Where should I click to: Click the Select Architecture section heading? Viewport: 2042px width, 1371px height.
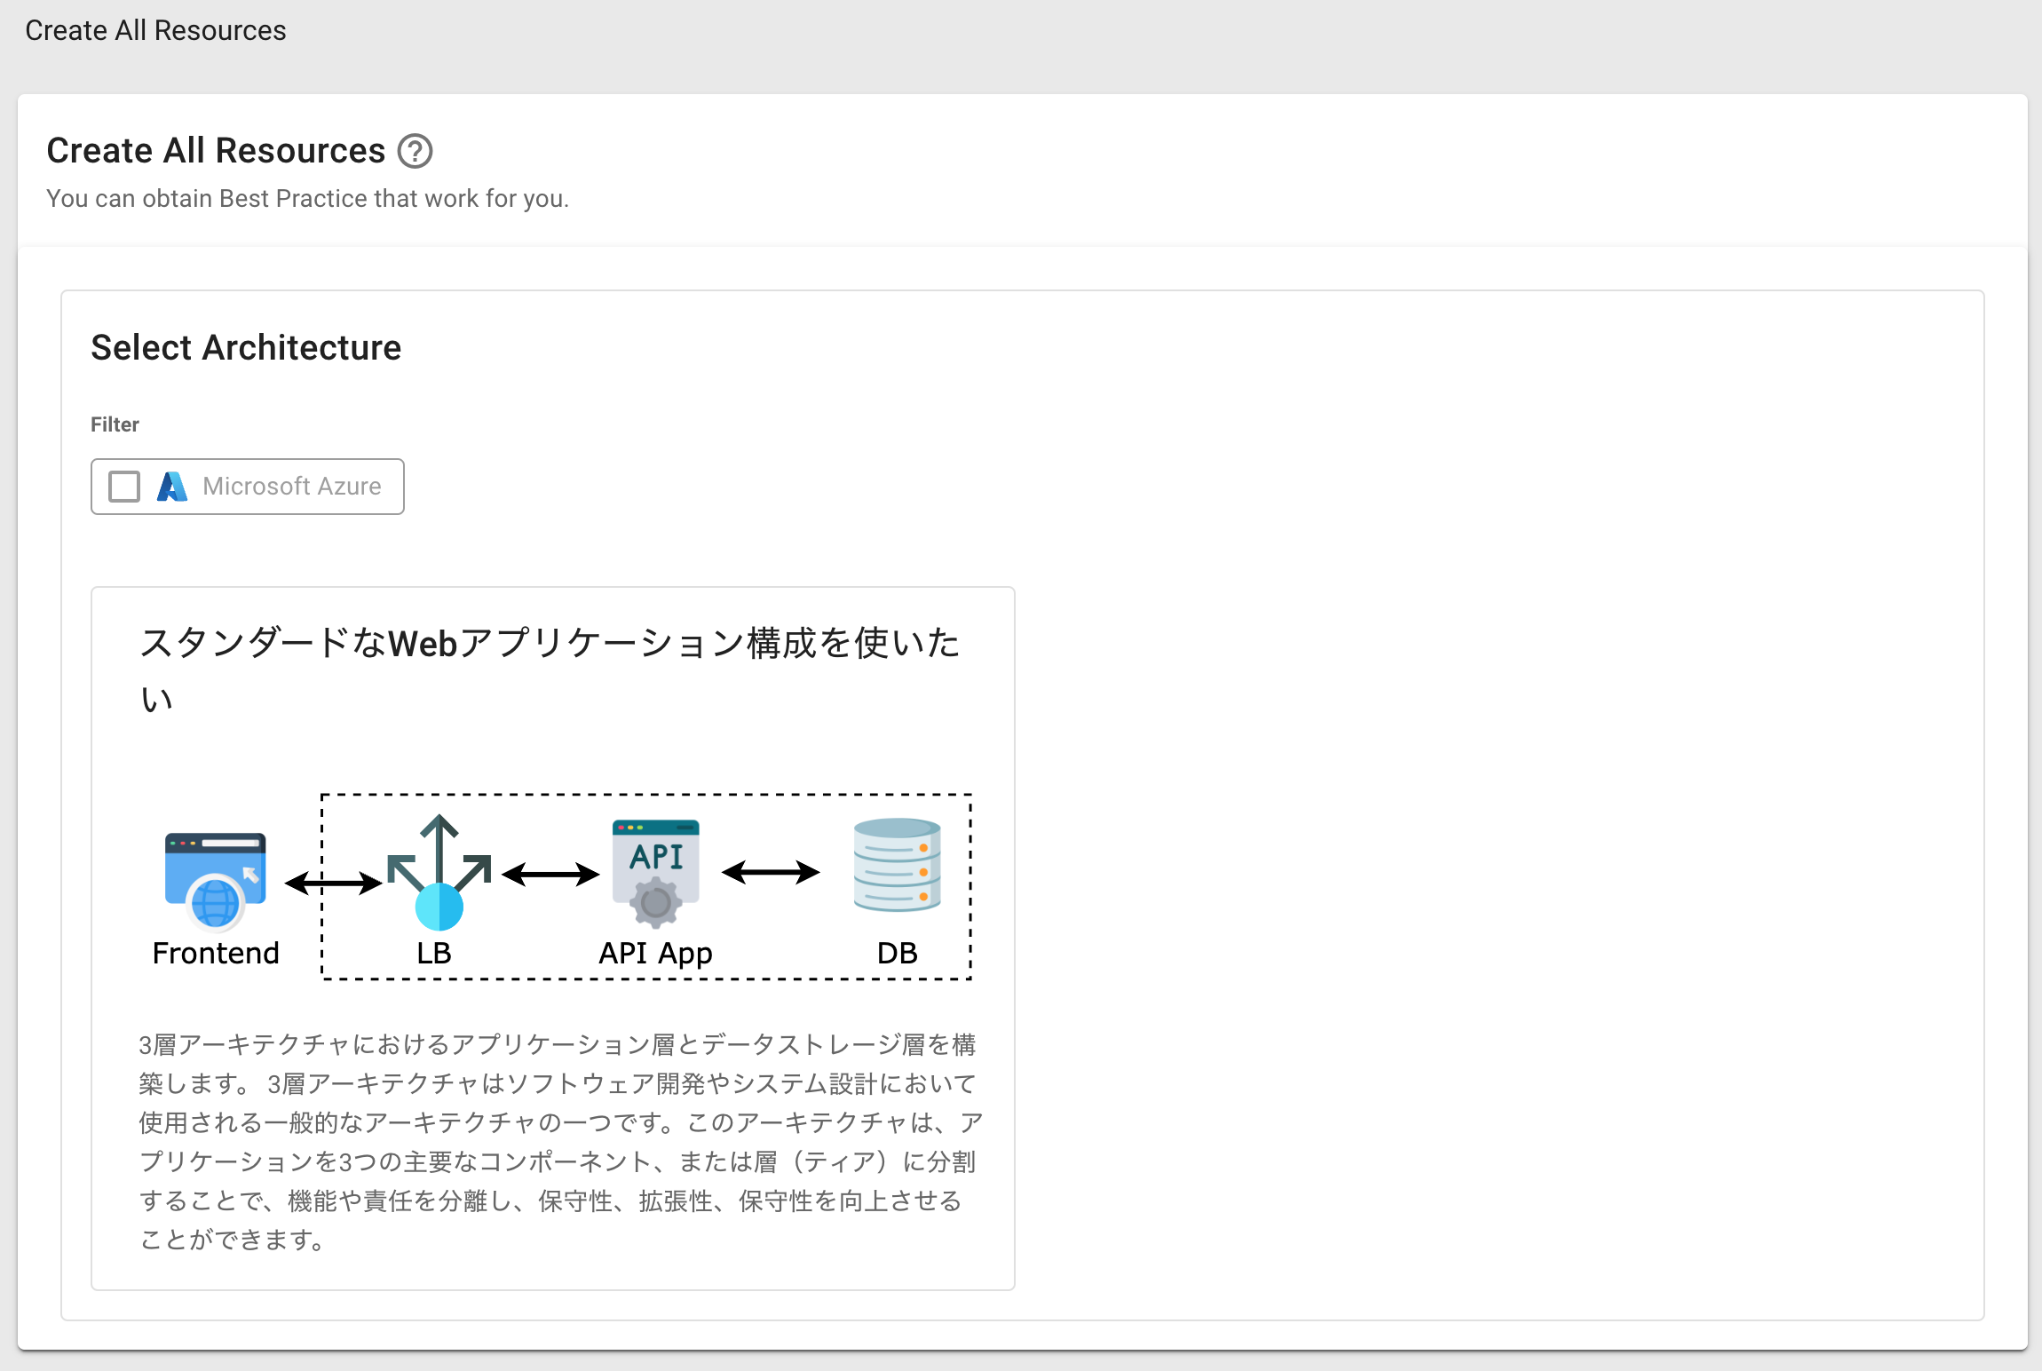(246, 347)
